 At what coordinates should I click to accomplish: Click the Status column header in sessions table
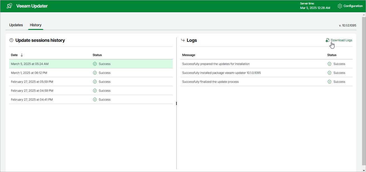(x=97, y=55)
